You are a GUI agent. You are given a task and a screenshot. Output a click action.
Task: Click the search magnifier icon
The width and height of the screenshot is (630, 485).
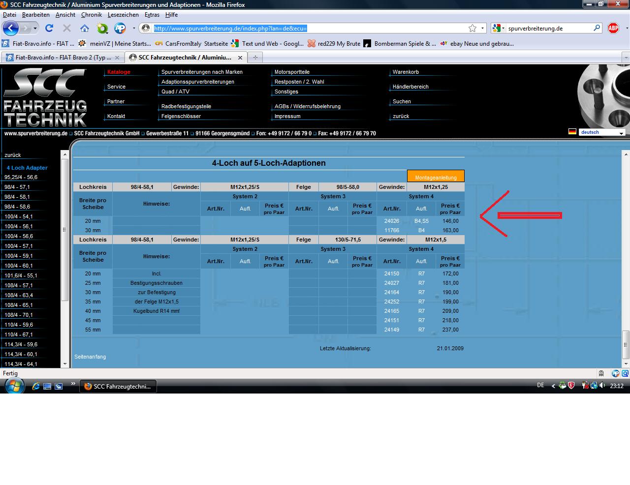[x=597, y=28]
